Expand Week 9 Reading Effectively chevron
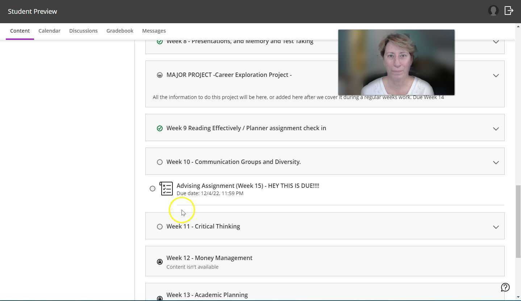This screenshot has height=301, width=521. pos(496,129)
